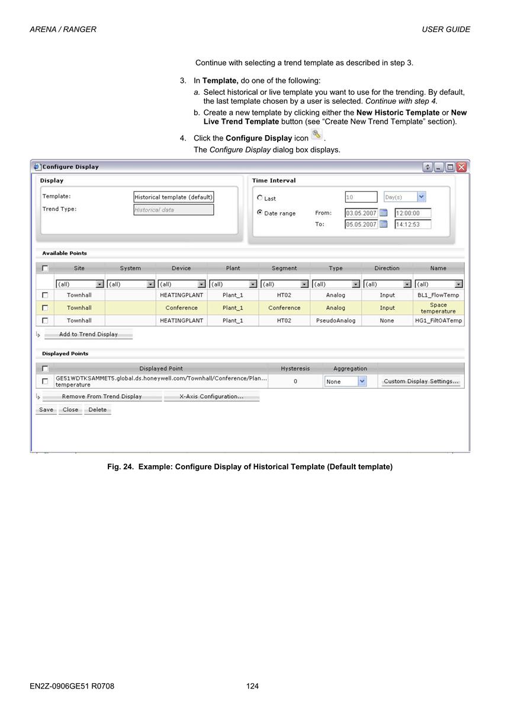
Task: Click the Configure Display wrench icon in step 4
Action: [x=317, y=135]
